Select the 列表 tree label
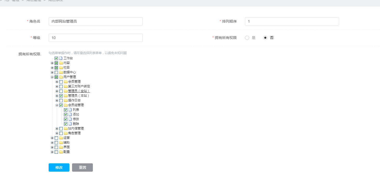The image size is (380, 174). (76, 110)
